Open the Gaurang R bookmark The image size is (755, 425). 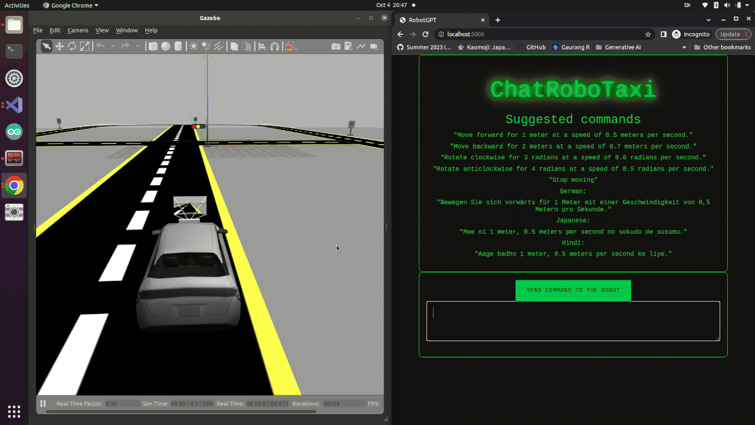point(571,47)
